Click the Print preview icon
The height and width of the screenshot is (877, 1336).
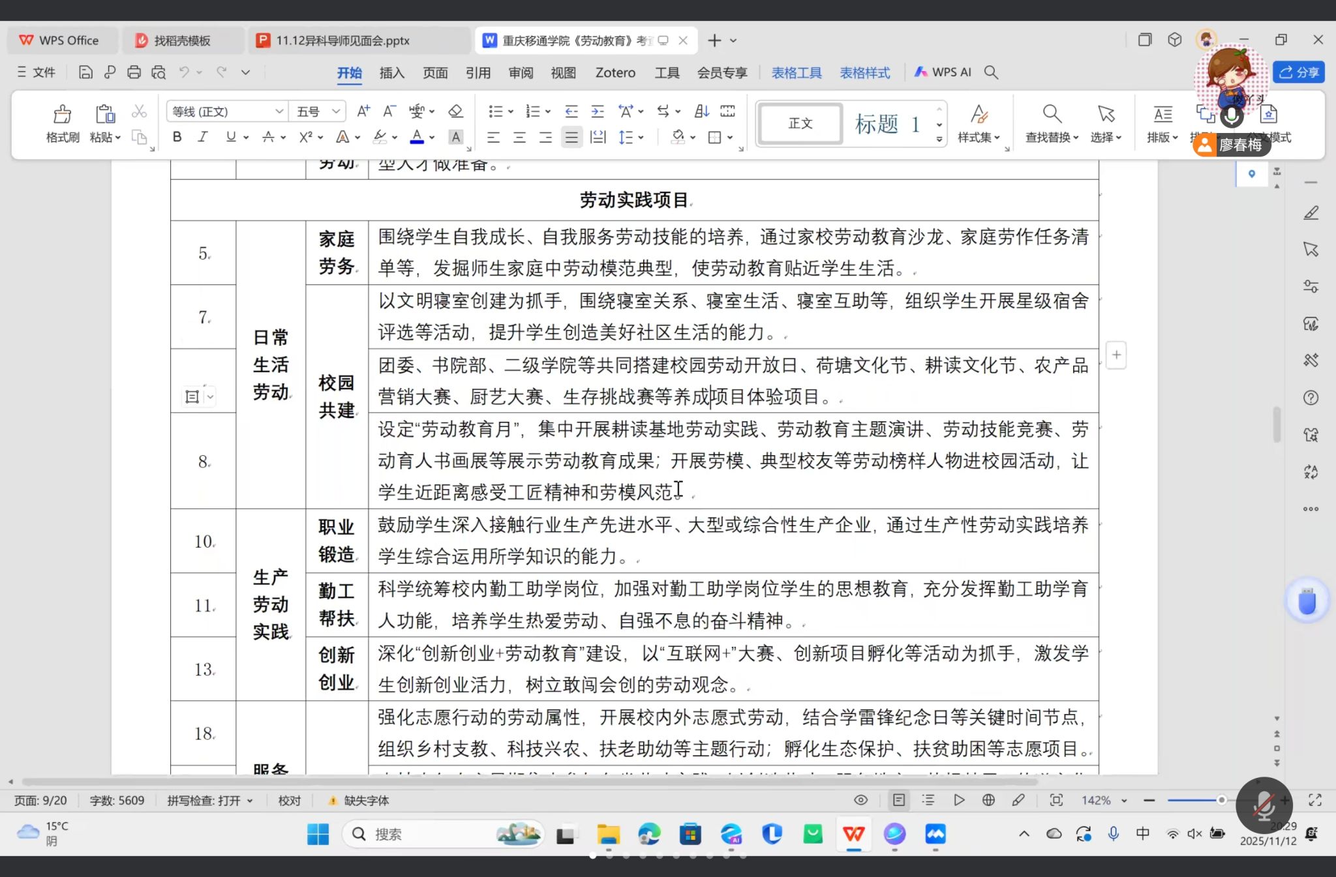coord(159,72)
